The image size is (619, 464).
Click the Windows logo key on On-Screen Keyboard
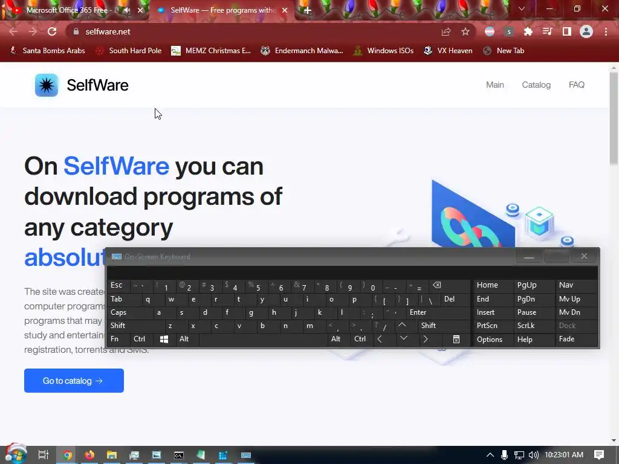click(164, 340)
